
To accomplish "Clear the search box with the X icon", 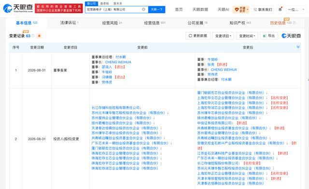I will point(143,9).
